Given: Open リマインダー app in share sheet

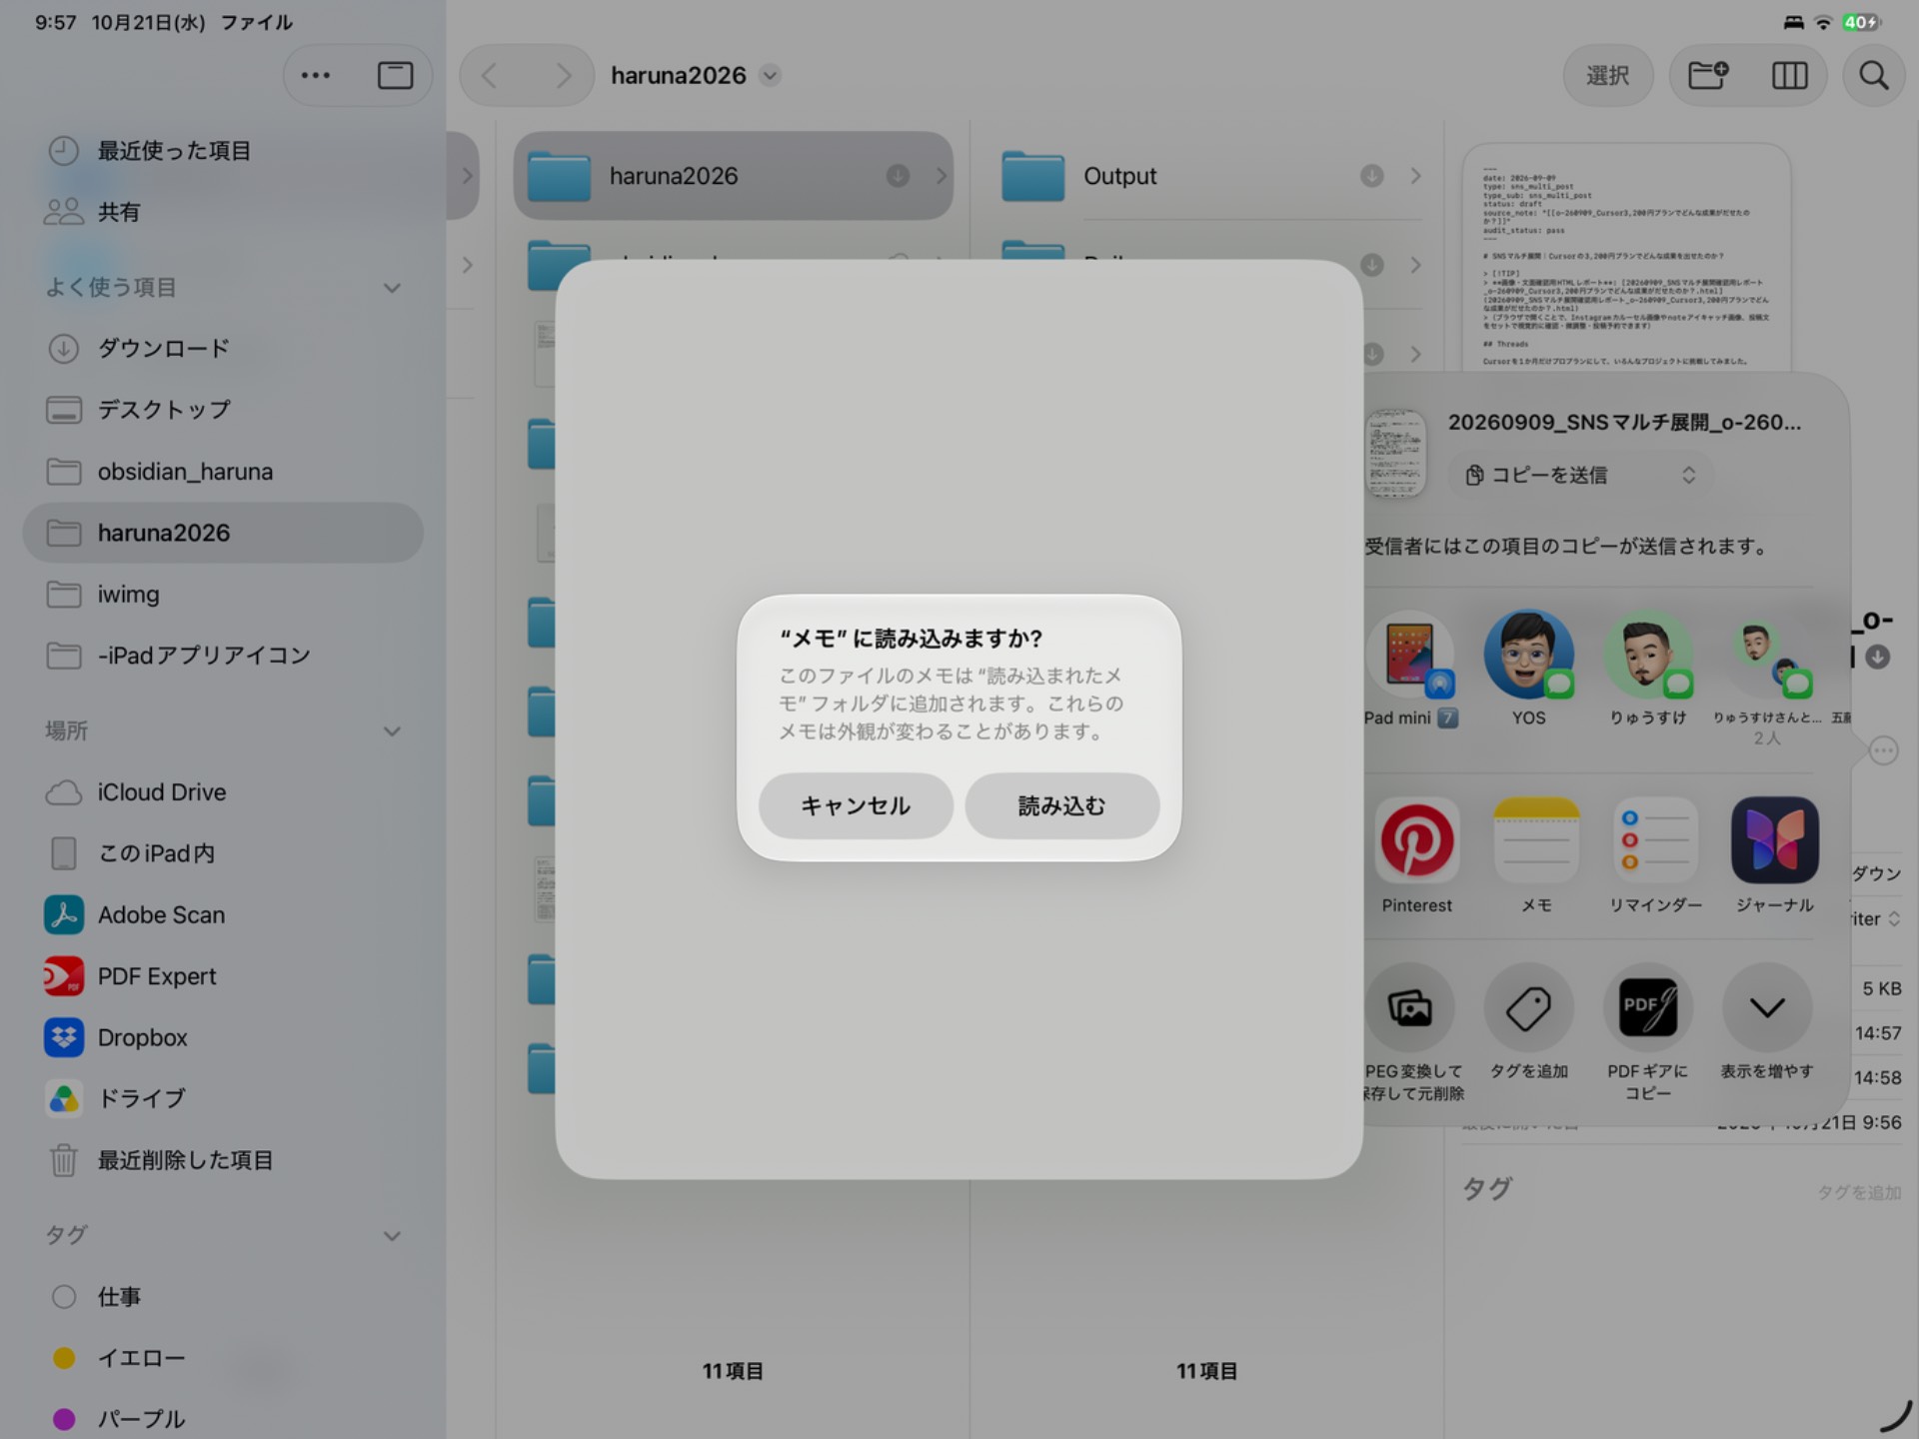Looking at the screenshot, I should (1655, 840).
